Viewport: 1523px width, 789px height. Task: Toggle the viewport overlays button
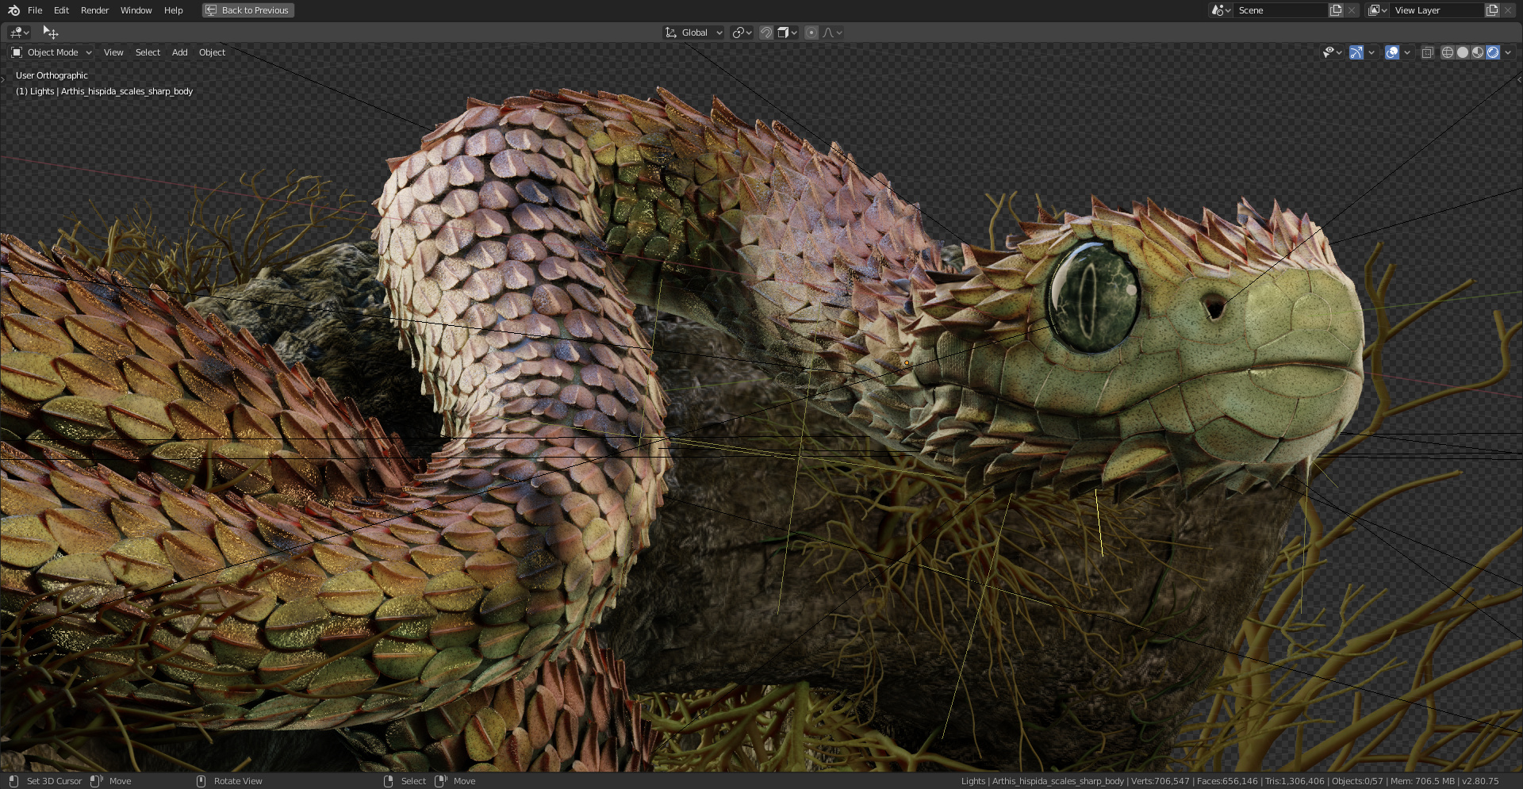click(x=1392, y=52)
